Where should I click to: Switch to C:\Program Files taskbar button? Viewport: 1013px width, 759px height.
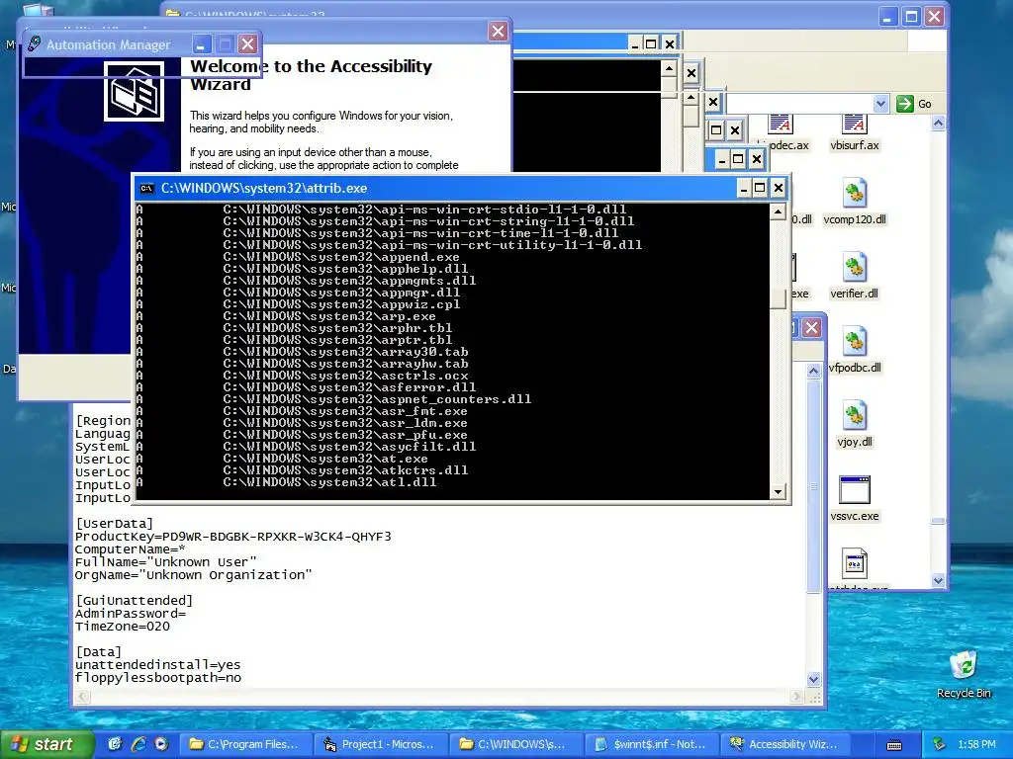[x=245, y=744]
